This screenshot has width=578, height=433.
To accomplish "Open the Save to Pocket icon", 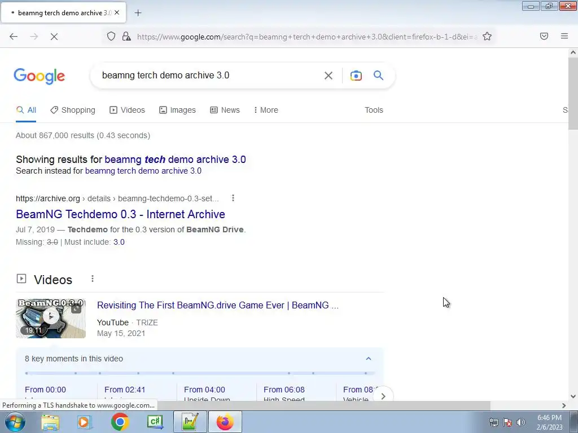I will click(x=544, y=36).
